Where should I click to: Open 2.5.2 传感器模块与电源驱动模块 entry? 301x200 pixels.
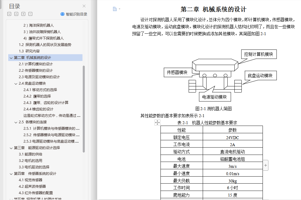pyautogui.click(x=51, y=135)
